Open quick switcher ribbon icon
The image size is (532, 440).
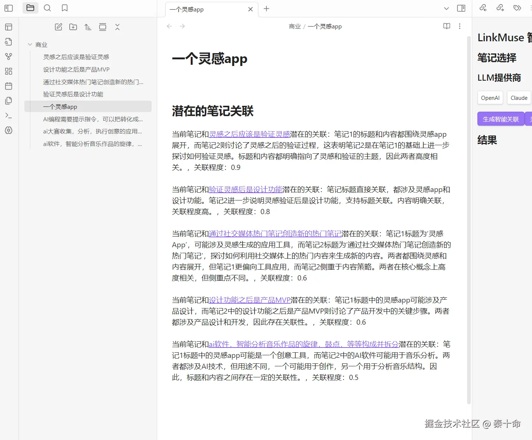coord(8,42)
